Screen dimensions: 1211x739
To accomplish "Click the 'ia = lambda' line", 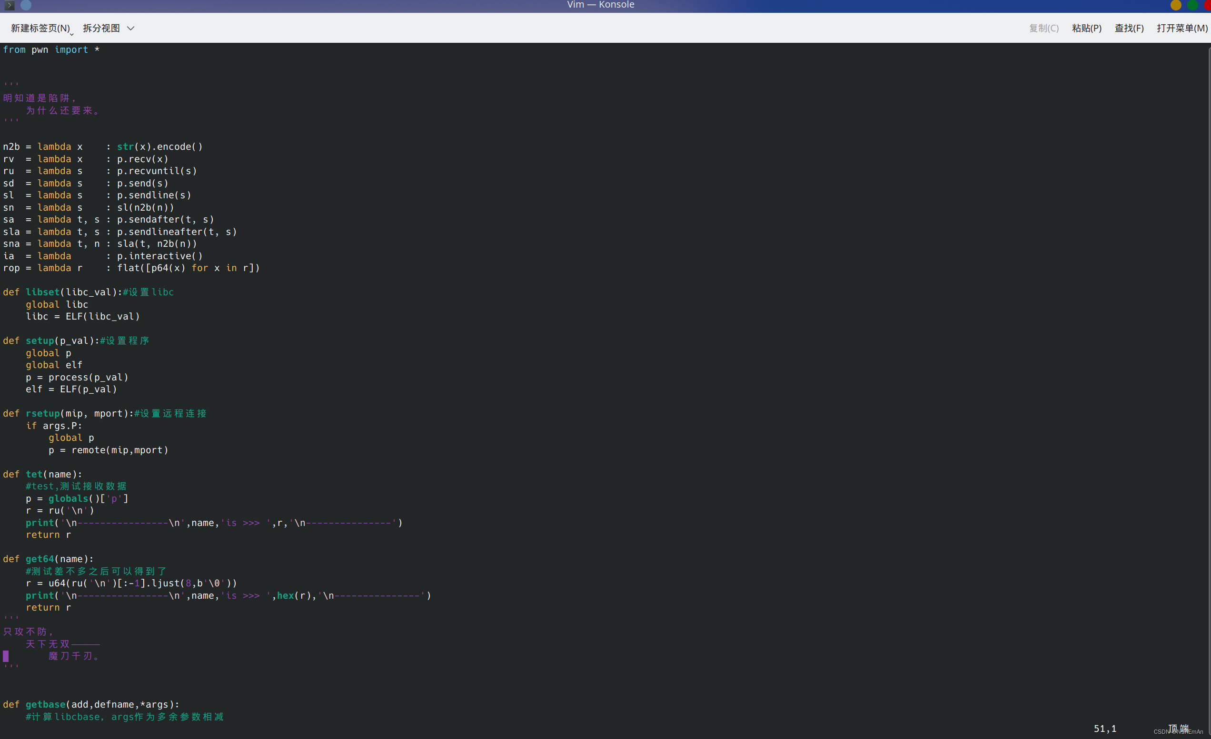I will [103, 256].
